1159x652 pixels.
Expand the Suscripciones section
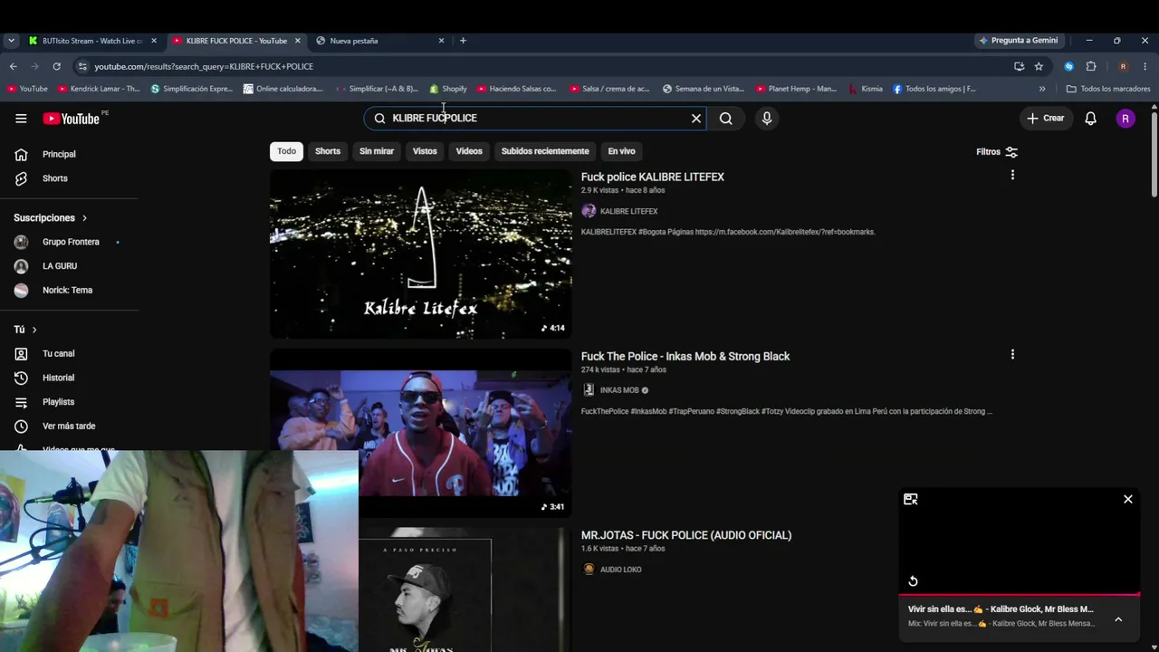point(51,218)
